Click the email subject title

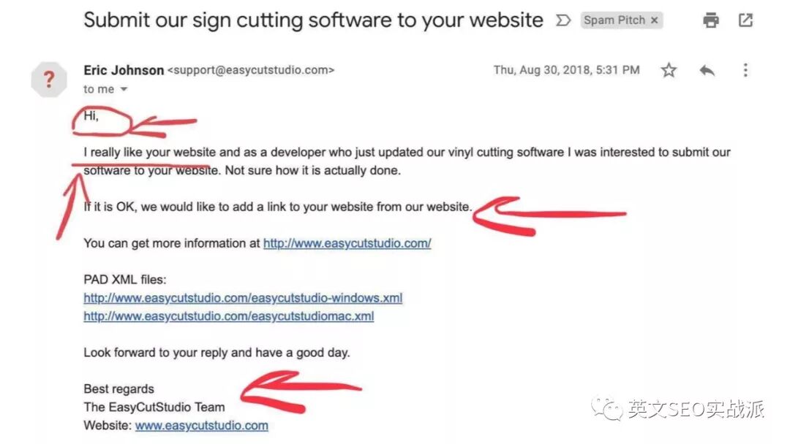coord(313,20)
